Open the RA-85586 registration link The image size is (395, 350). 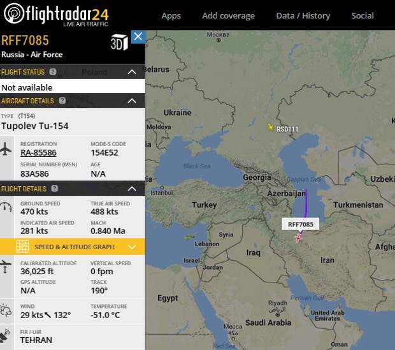click(x=38, y=153)
